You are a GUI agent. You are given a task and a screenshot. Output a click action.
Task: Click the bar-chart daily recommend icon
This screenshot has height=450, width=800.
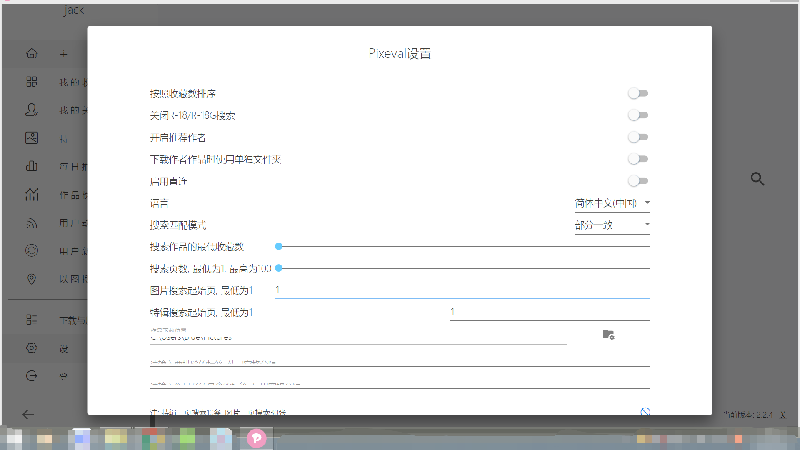click(x=32, y=166)
